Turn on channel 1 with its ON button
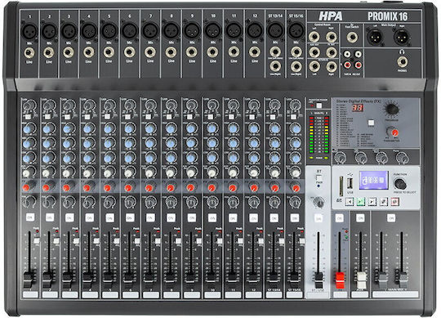441x318 pixels. pyautogui.click(x=30, y=217)
